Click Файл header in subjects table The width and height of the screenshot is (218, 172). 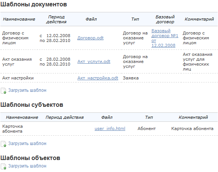tap(107, 117)
